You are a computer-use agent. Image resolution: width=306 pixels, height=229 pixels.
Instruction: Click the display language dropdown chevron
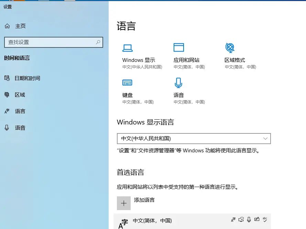point(265,139)
